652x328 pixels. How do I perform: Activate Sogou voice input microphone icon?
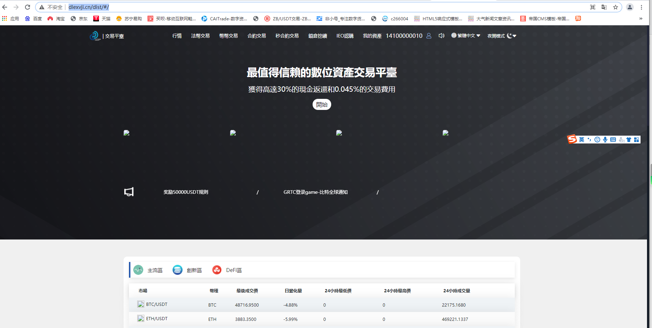605,140
